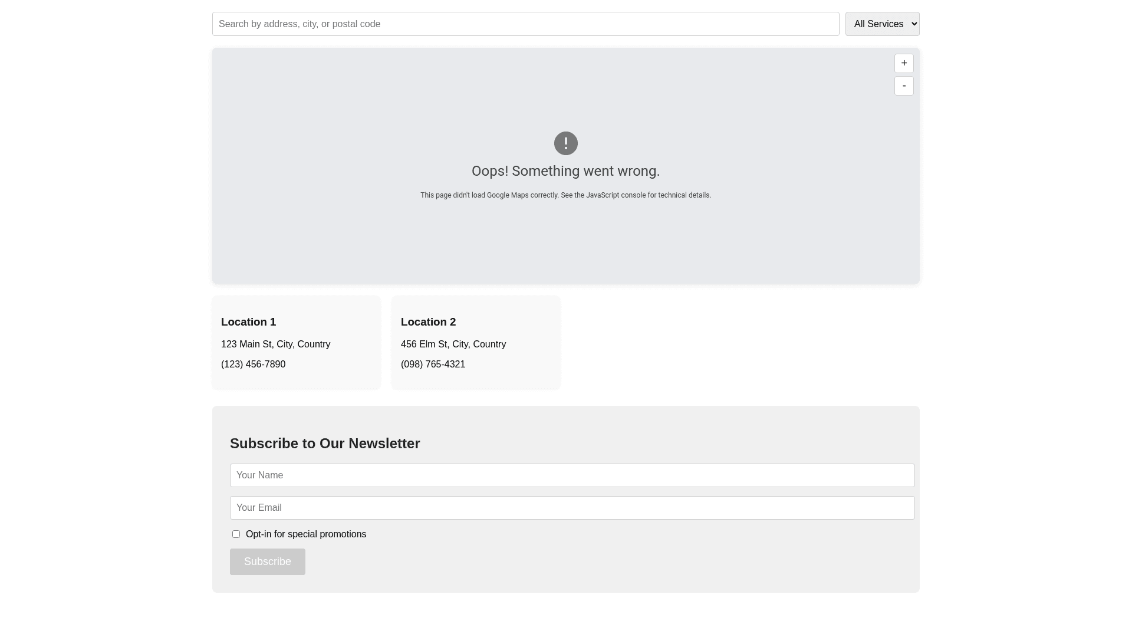The width and height of the screenshot is (1132, 637).
Task: Click the 456 Elm St address
Action: tap(453, 344)
